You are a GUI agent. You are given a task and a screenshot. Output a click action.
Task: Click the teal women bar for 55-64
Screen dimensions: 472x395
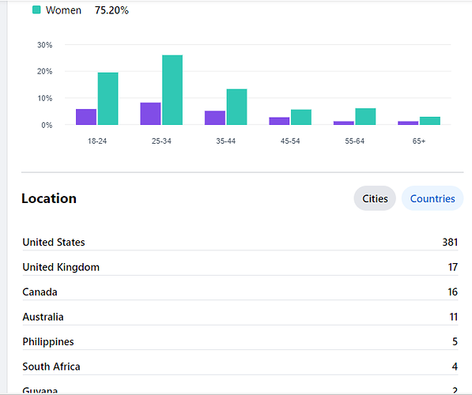[365, 116]
